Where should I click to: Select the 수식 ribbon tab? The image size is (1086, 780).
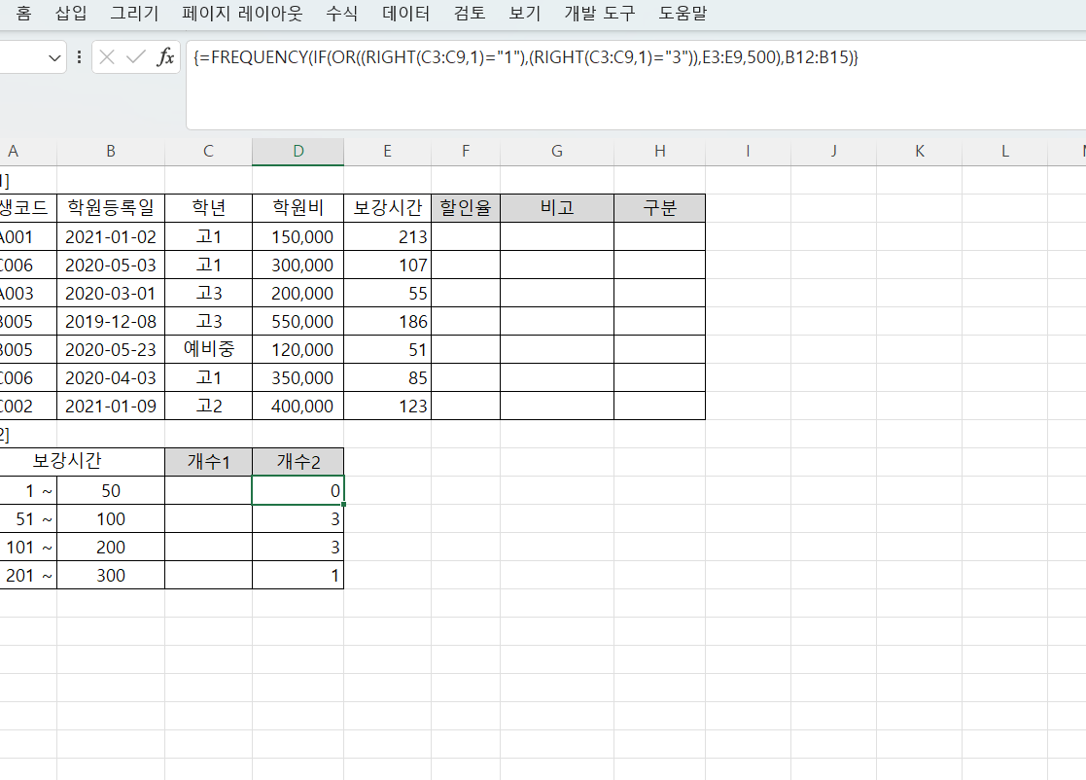tap(342, 14)
